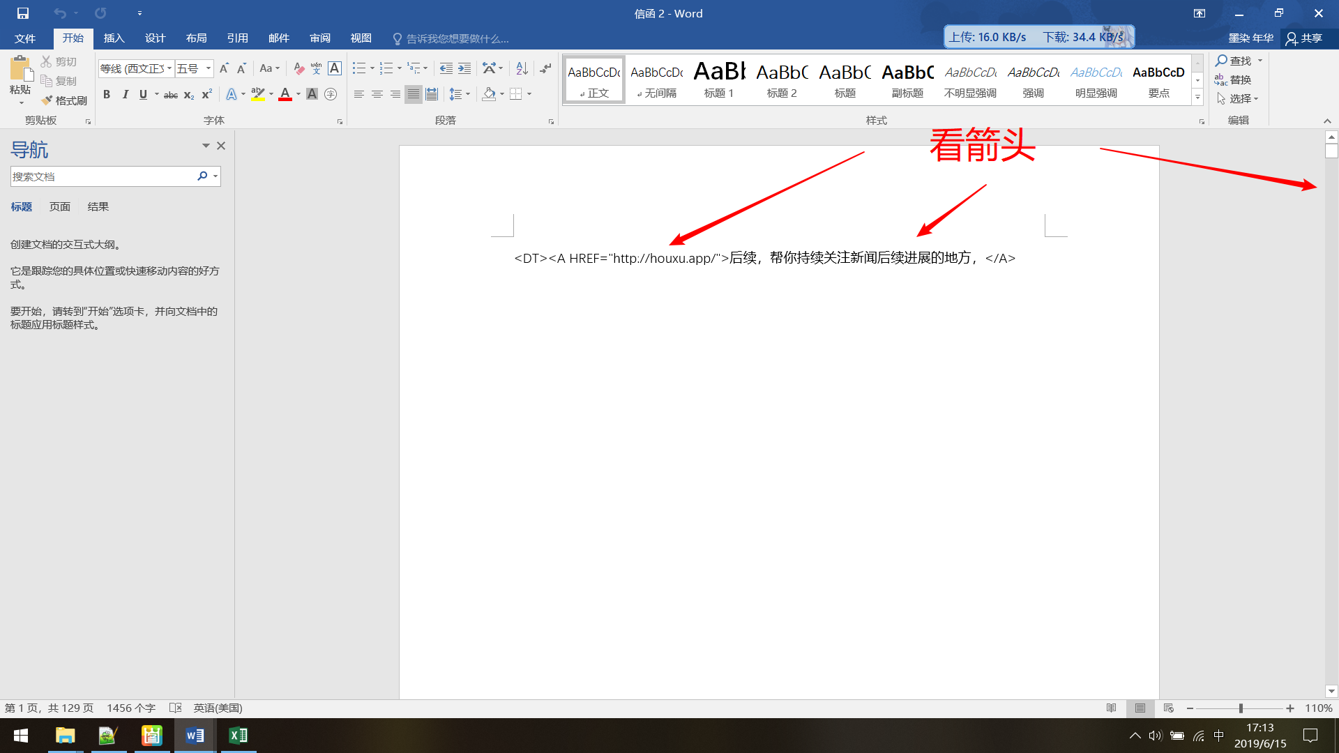
Task: Toggle italic formatting
Action: pos(125,95)
